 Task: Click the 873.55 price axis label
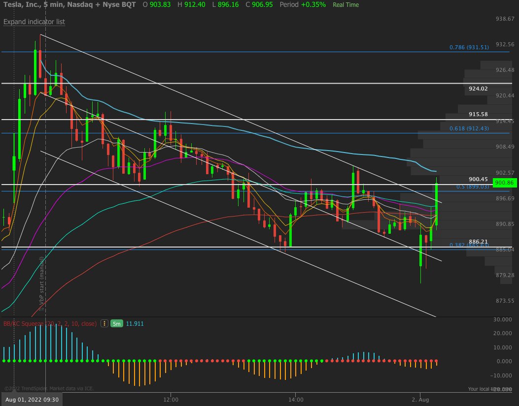[x=505, y=301]
